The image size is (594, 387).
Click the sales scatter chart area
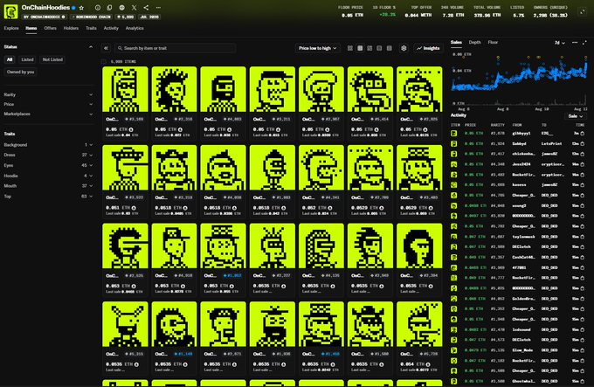(519, 79)
